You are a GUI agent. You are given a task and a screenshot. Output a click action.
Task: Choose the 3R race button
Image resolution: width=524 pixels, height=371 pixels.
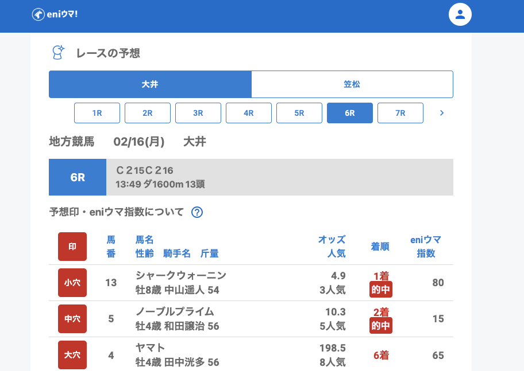pyautogui.click(x=198, y=113)
